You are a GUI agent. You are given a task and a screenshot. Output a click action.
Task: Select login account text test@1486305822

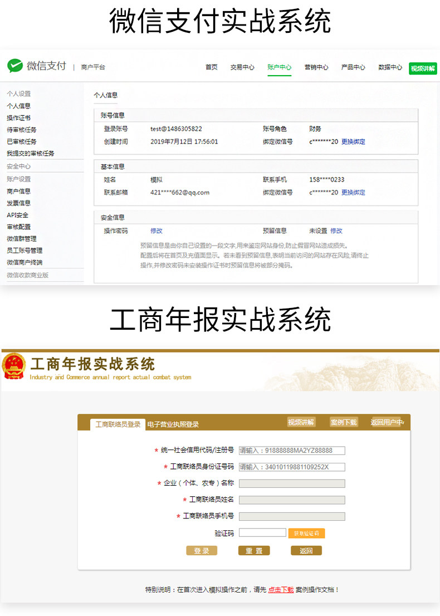[x=176, y=129]
